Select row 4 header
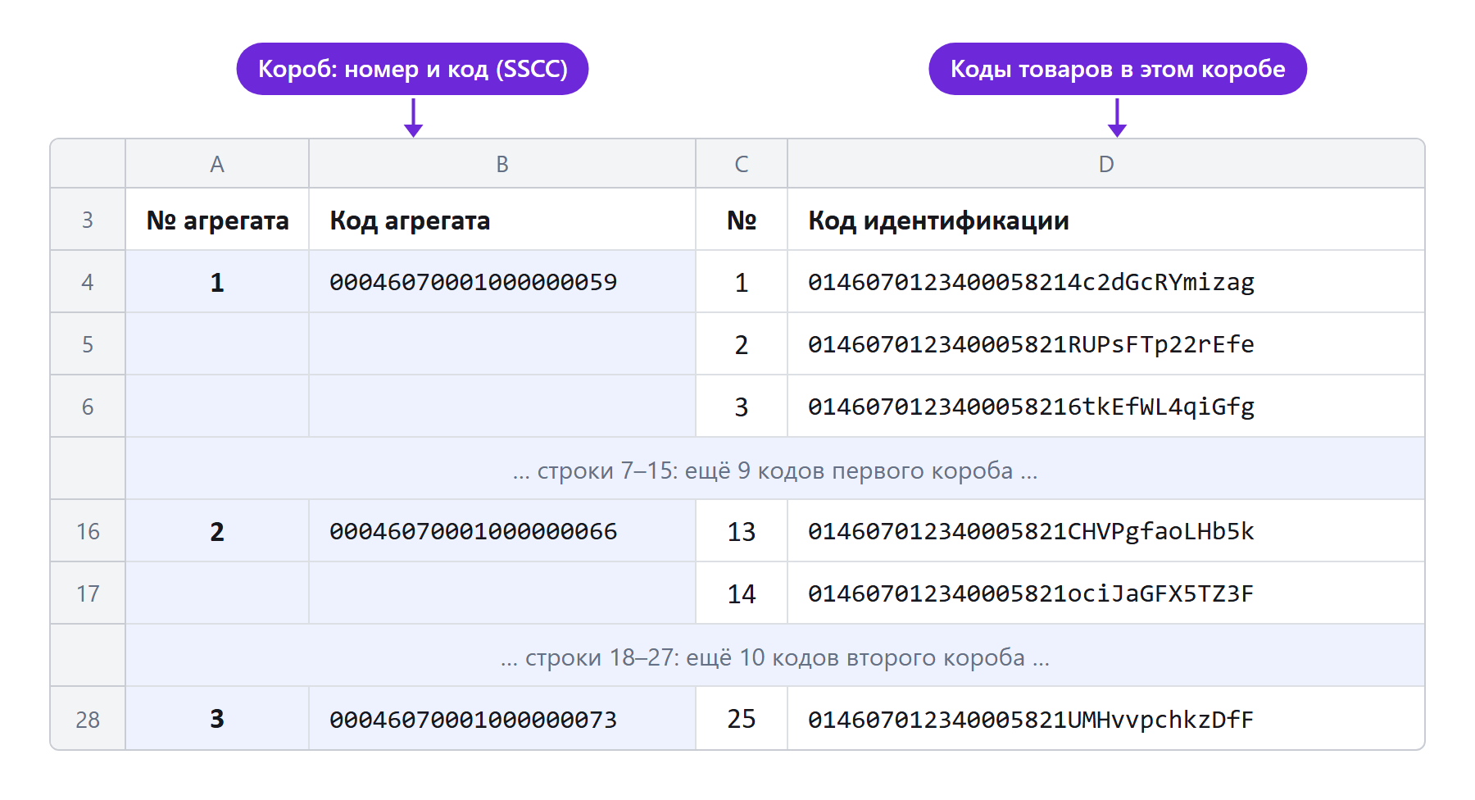Image resolution: width=1475 pixels, height=800 pixels. pyautogui.click(x=88, y=282)
